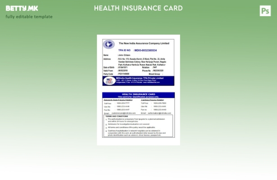
Task: Click the Terms and Conditions box
Action: (x=138, y=126)
